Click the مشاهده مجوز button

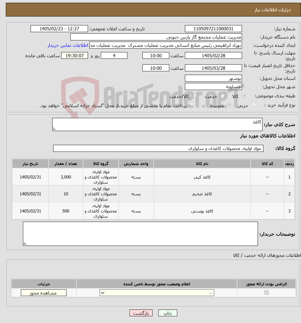(44, 293)
